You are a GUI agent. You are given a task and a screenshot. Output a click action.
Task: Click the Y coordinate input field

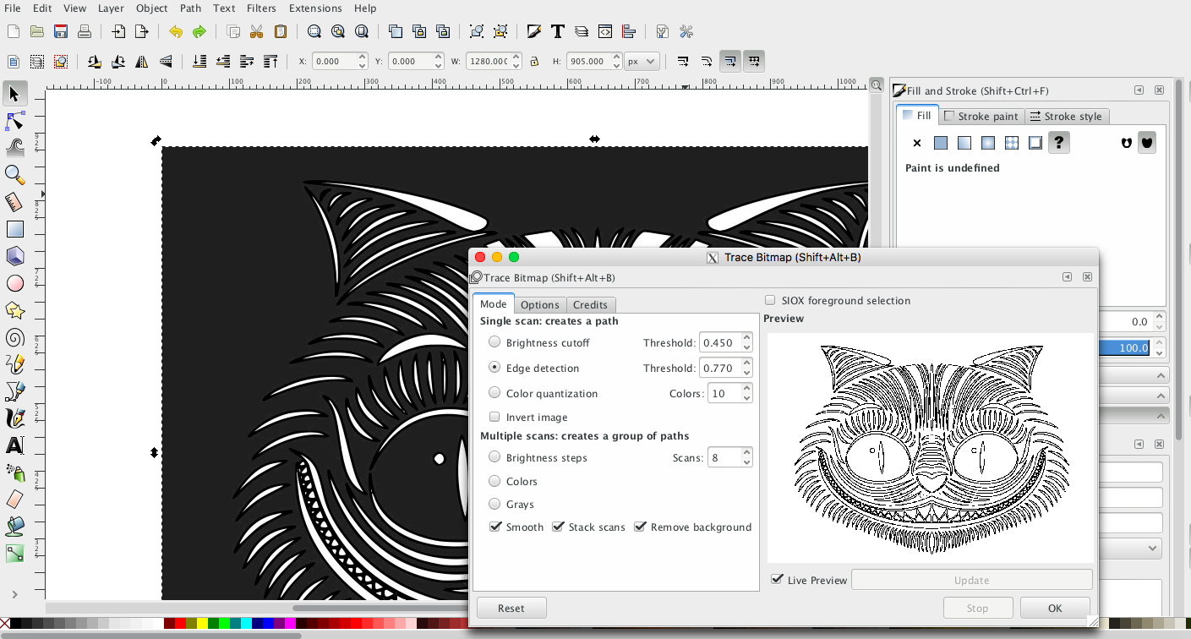410,62
